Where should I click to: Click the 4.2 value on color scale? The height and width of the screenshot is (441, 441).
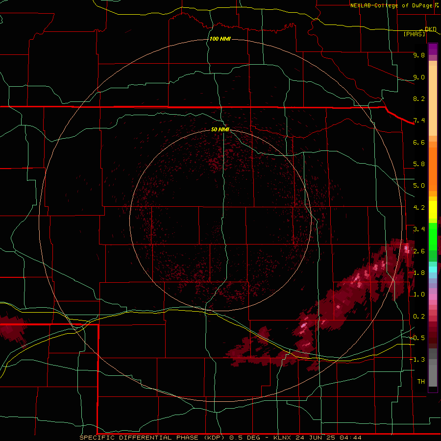(419, 208)
